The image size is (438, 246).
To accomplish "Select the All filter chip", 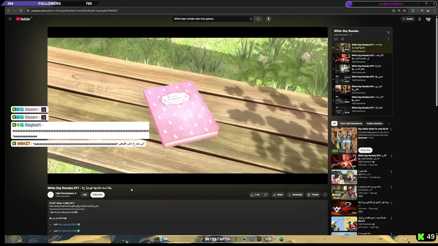I will click(x=334, y=123).
